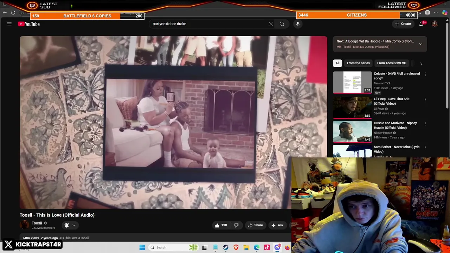Share the video via Share button
The image size is (450, 253).
[255, 225]
